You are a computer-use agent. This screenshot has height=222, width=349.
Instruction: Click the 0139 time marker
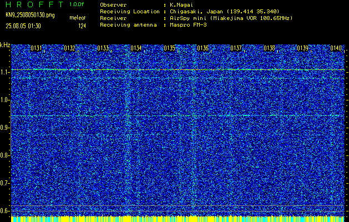[x=303, y=48]
